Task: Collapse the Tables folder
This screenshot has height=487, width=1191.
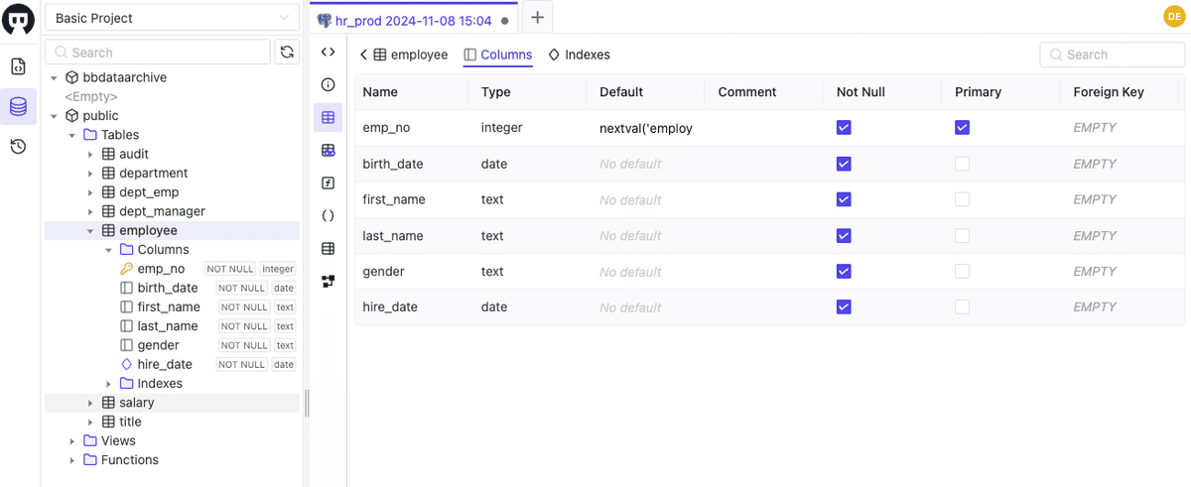Action: 71,135
